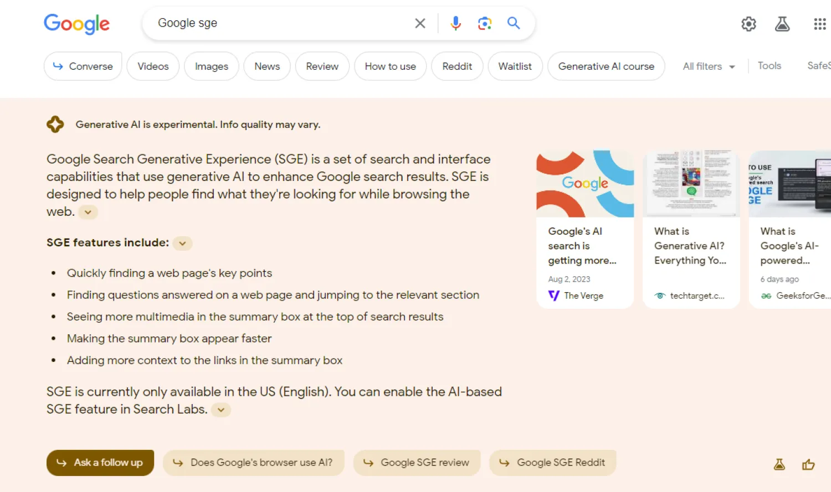Select the How to use chip
The image size is (831, 492).
pyautogui.click(x=390, y=66)
